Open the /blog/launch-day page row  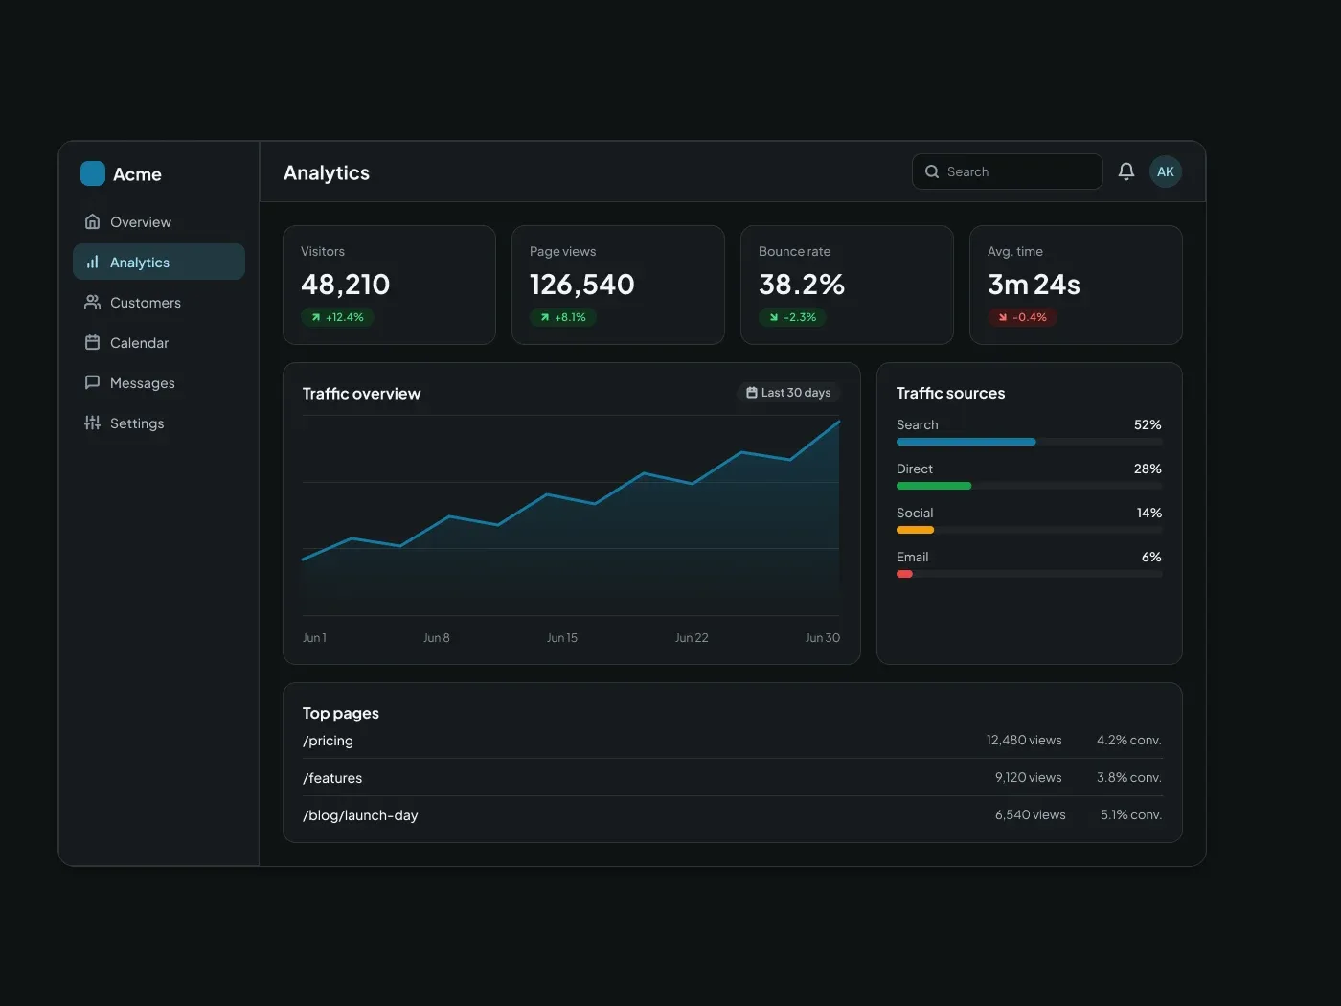pos(733,814)
